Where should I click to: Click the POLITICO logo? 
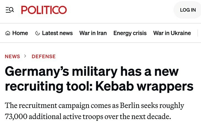click(x=44, y=10)
